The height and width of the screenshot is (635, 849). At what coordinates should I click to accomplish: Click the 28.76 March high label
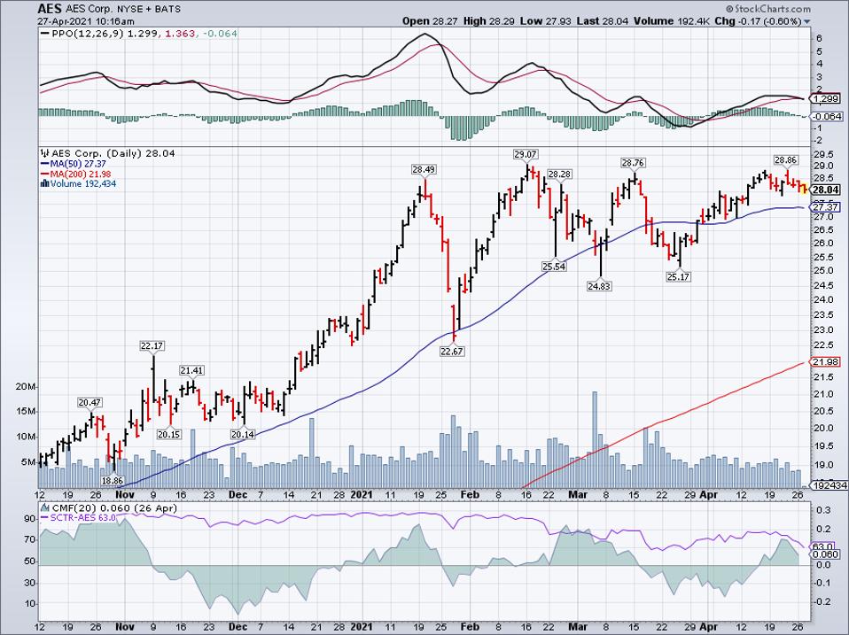[x=633, y=162]
